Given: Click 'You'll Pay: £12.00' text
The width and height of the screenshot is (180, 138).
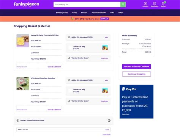Looking at the screenshot, I should [x=38, y=59].
